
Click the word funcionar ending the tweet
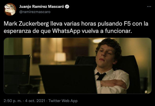118,31
